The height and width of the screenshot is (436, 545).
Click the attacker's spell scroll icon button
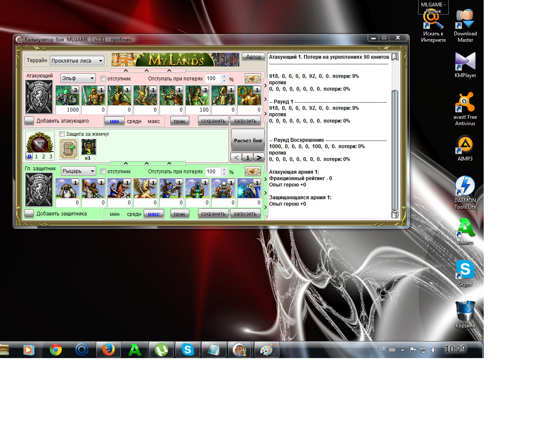click(x=253, y=78)
